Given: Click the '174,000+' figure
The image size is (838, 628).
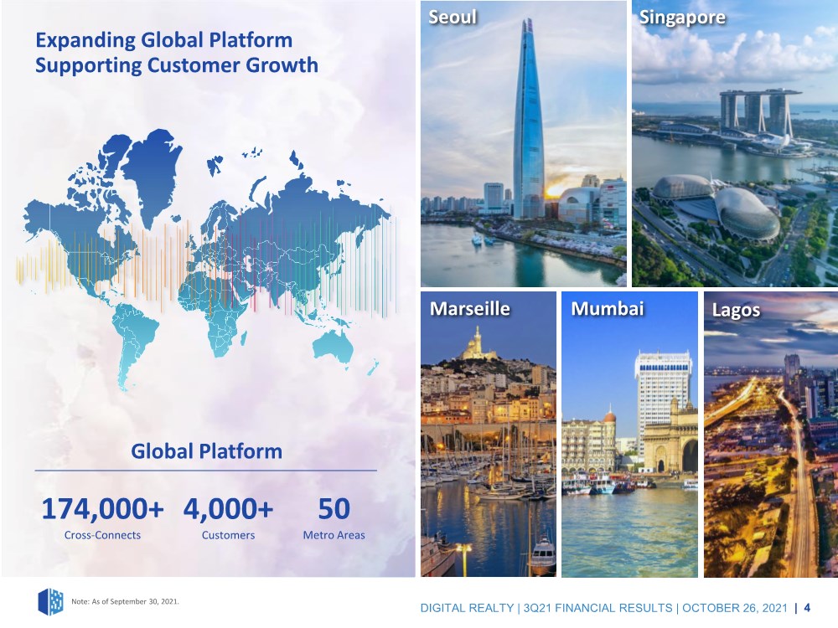Looking at the screenshot, I should point(102,508).
